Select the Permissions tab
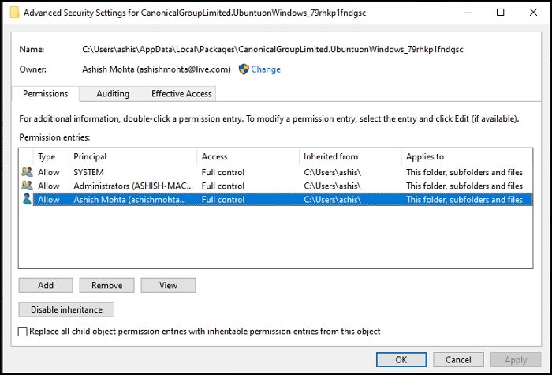Viewport: 552px width, 375px height. 46,94
